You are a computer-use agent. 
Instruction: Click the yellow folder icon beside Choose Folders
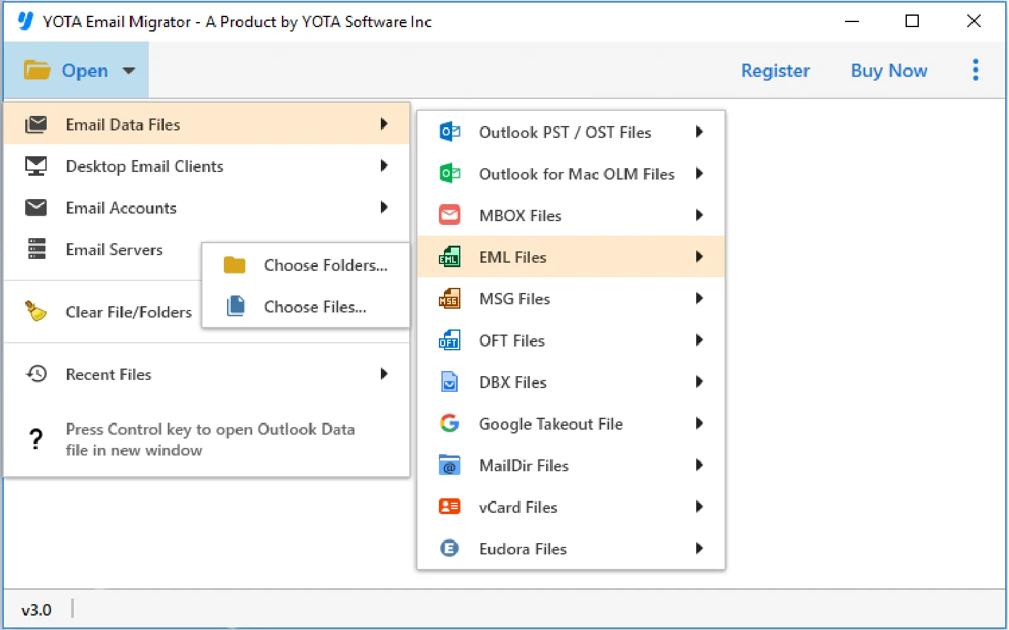[235, 265]
